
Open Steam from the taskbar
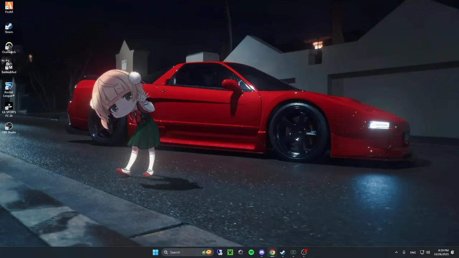[x=283, y=252]
